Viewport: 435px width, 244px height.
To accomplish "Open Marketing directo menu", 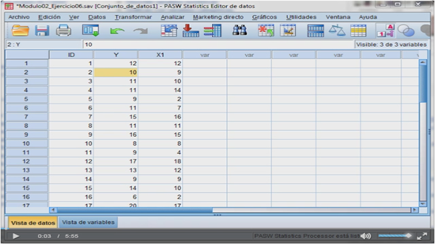I will (x=218, y=17).
